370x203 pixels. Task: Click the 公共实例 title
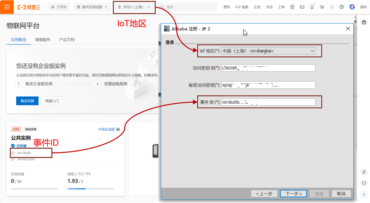[x=21, y=138]
